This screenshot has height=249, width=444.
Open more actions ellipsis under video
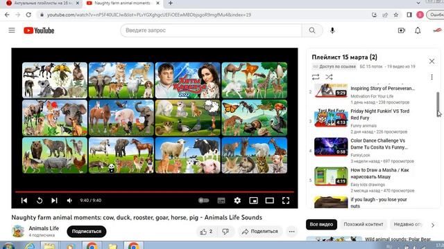click(x=291, y=232)
